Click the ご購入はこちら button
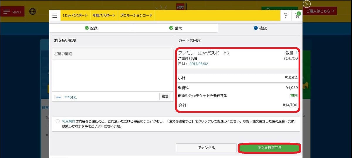 pyautogui.click(x=320, y=11)
